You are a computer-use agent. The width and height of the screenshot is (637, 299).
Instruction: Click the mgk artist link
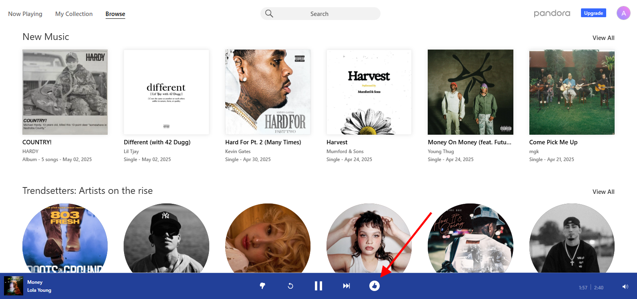534,151
